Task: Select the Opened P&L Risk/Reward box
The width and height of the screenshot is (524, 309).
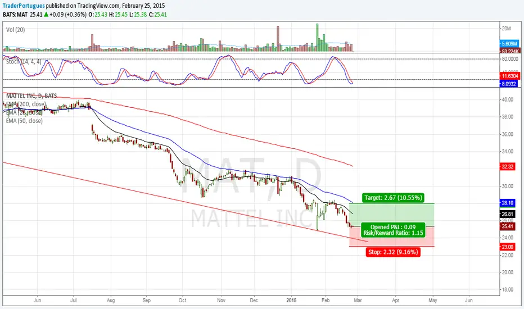Action: 393,230
